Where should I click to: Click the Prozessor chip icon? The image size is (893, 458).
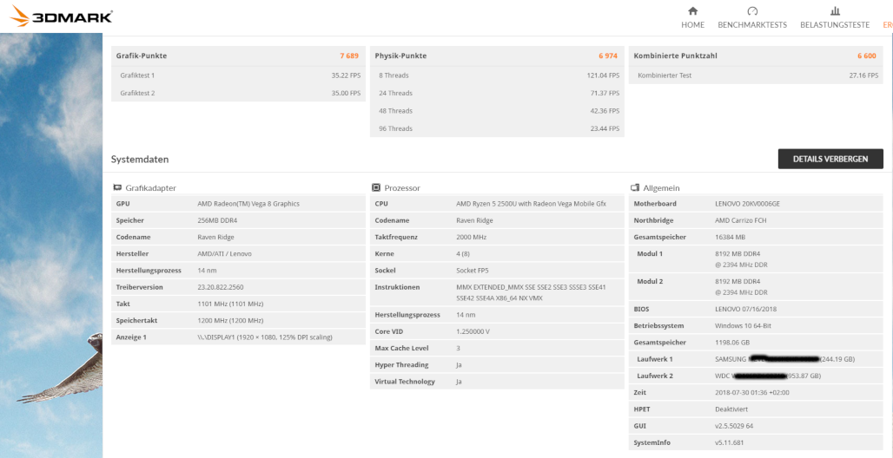(376, 187)
